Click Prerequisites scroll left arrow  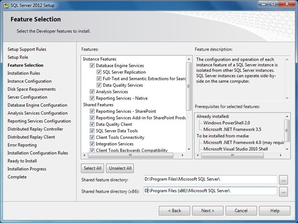(197, 155)
